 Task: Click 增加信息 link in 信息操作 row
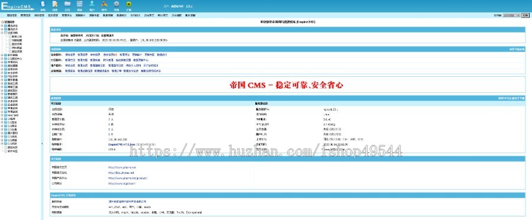click(x=70, y=54)
